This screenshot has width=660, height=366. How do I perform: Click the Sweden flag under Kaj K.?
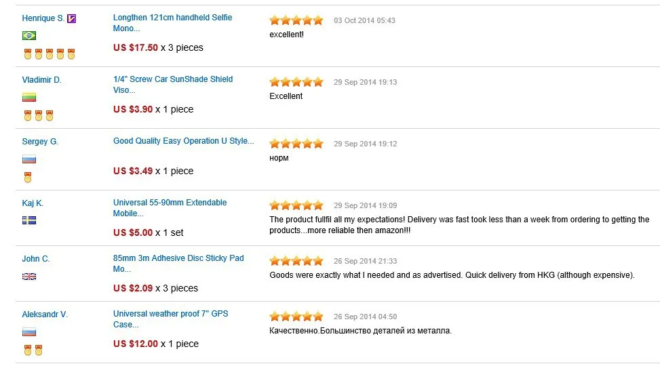coord(29,220)
